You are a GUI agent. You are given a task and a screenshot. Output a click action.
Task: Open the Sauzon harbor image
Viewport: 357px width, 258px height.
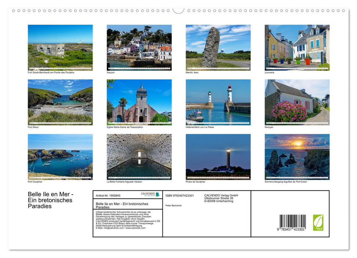(139, 47)
